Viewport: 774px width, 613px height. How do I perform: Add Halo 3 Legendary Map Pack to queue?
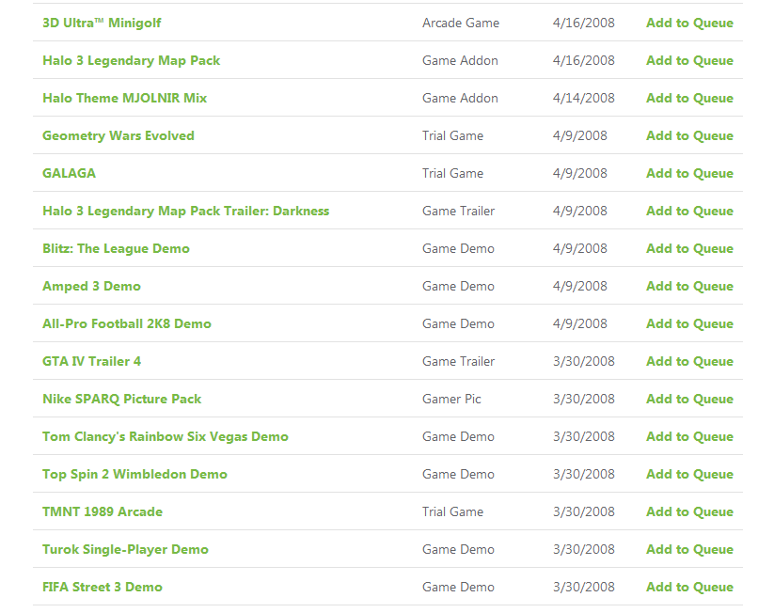coord(689,61)
